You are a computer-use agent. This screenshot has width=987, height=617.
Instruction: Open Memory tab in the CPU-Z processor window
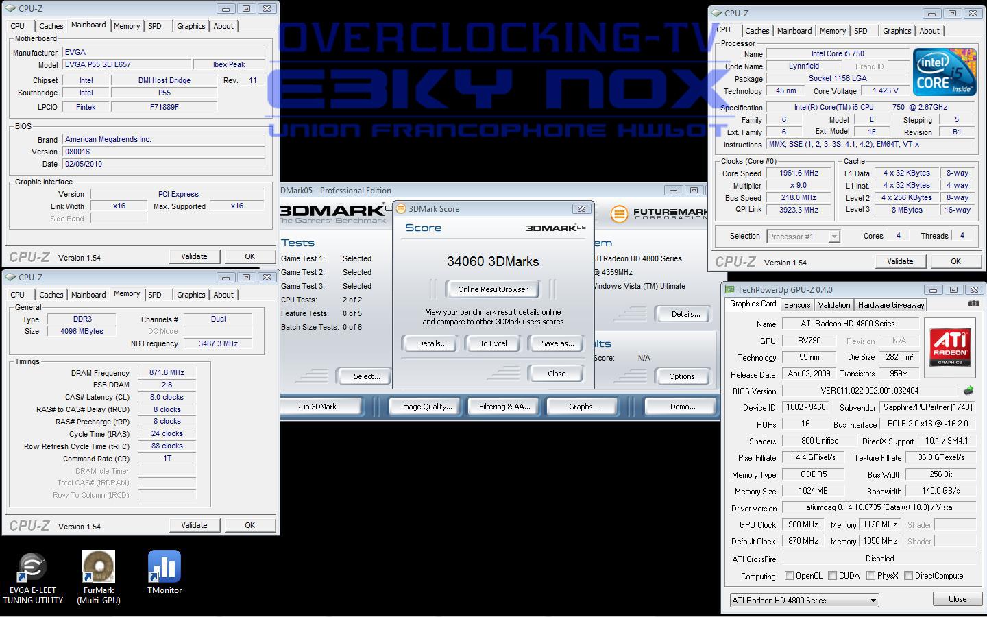pyautogui.click(x=833, y=31)
